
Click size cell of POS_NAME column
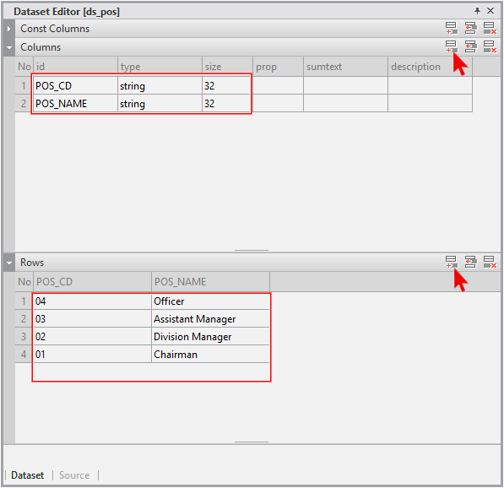228,103
